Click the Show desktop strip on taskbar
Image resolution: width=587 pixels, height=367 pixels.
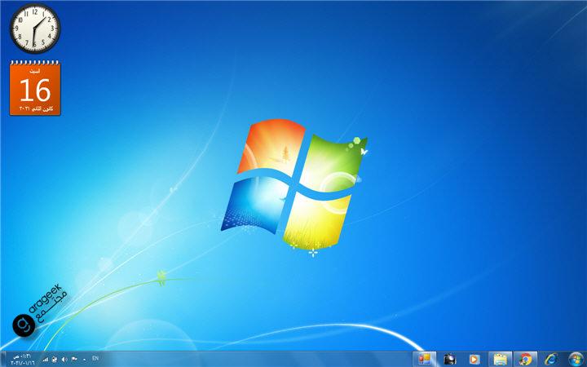(2, 359)
